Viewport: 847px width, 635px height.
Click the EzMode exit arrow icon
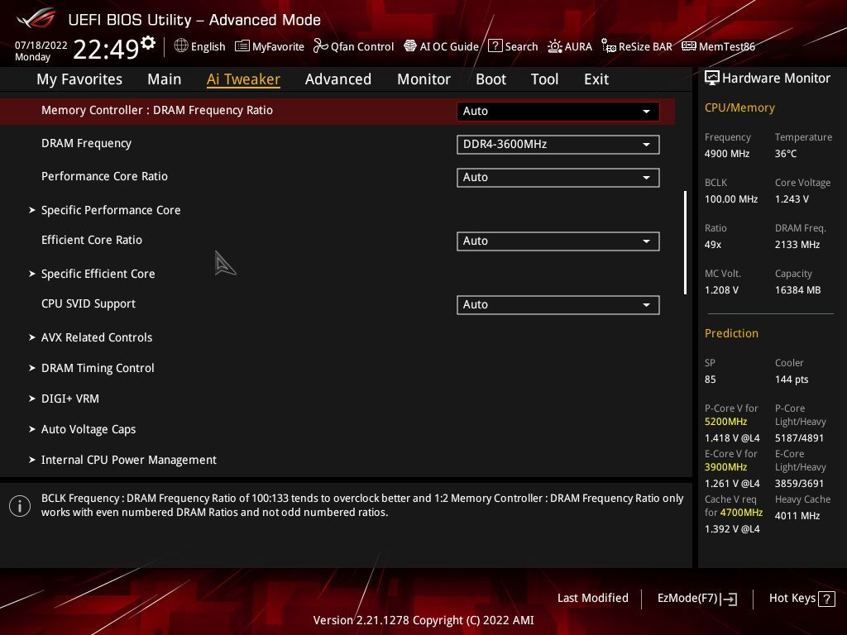pos(729,599)
